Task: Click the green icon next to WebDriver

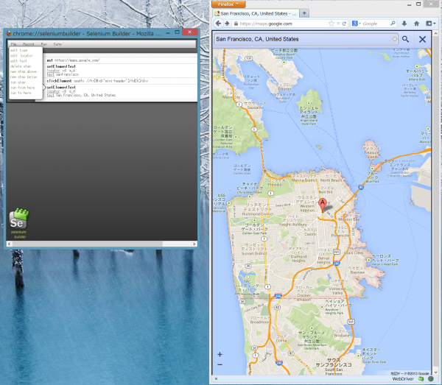Action: 421,379
